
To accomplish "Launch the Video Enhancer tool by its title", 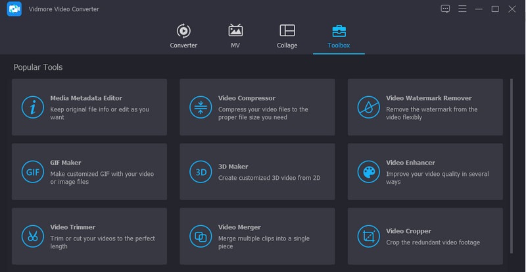I will click(x=410, y=163).
